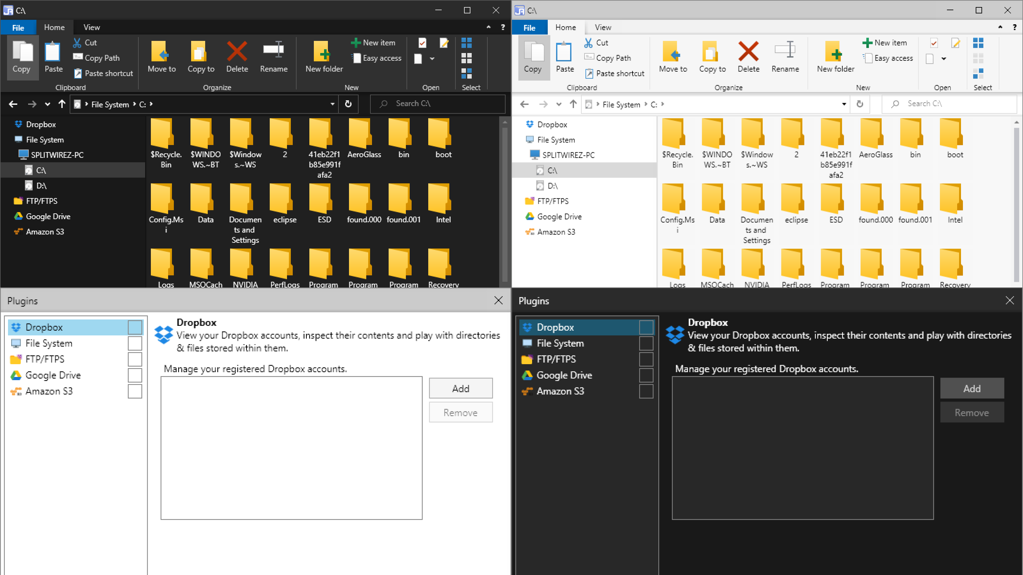Select the Cut scissors icon
Image resolution: width=1023 pixels, height=575 pixels.
tap(77, 42)
